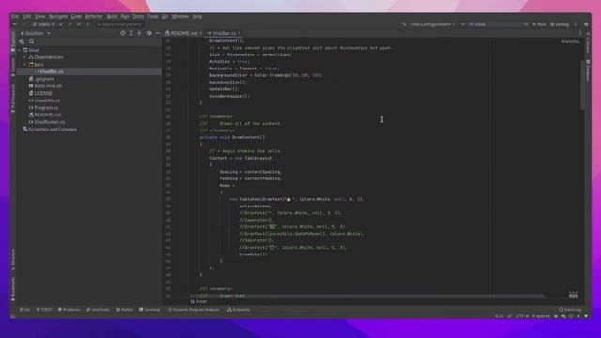Open the Navigate menu
The width and height of the screenshot is (601, 338).
(x=58, y=17)
